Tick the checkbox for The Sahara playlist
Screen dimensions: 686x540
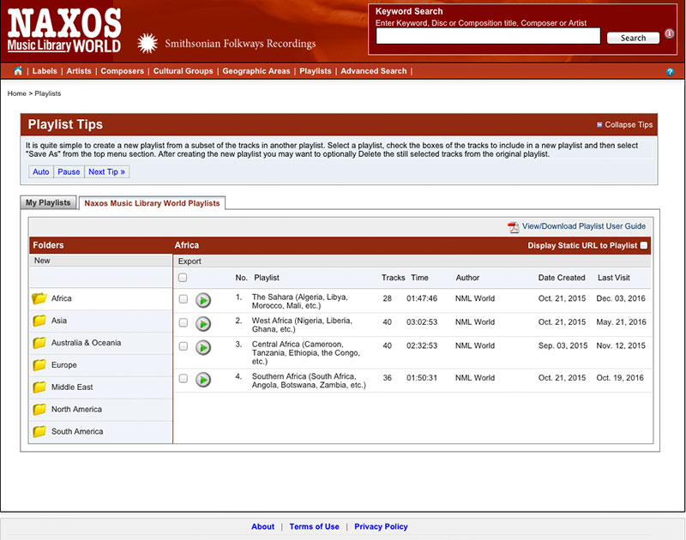[x=183, y=299]
